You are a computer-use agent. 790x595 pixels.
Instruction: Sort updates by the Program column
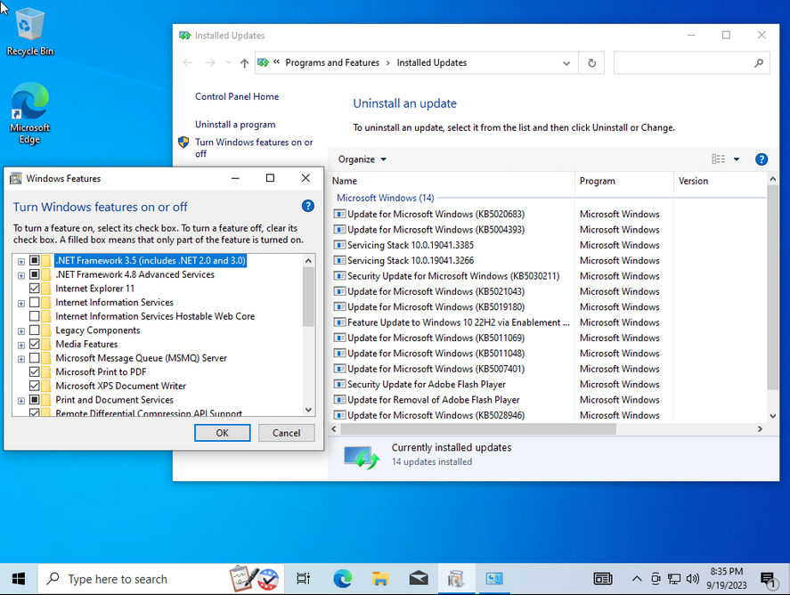coord(623,181)
